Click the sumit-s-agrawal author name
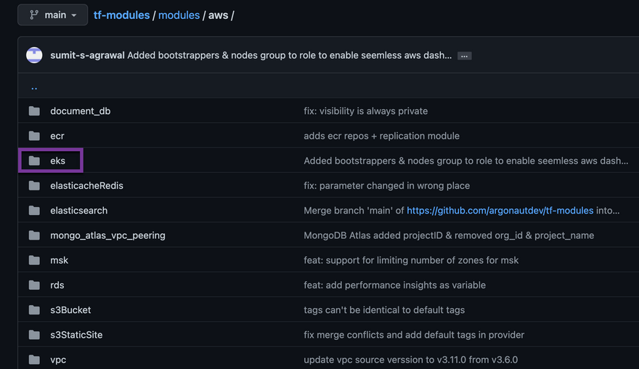This screenshot has height=369, width=639. [x=86, y=56]
